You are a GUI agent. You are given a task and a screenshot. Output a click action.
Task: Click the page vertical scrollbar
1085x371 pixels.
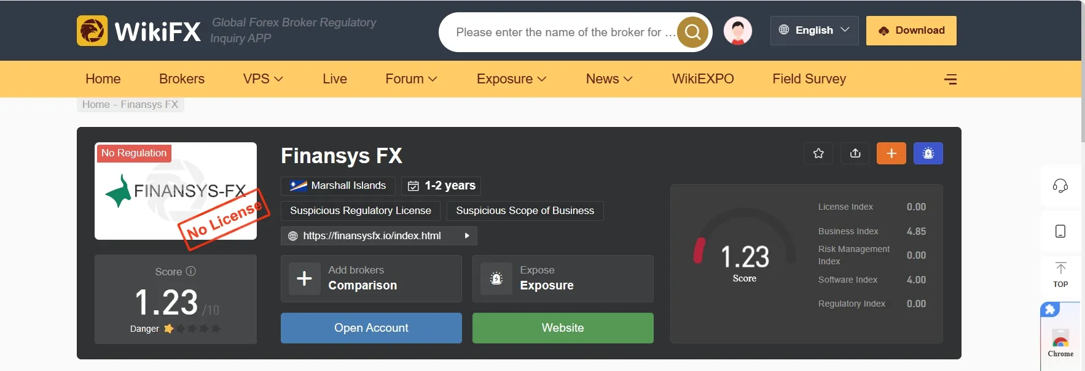coord(1083,71)
